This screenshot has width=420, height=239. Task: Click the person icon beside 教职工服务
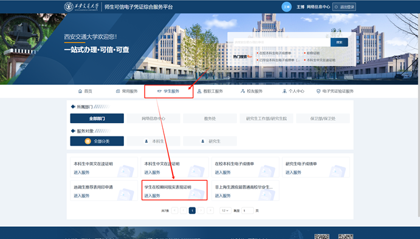point(199,91)
